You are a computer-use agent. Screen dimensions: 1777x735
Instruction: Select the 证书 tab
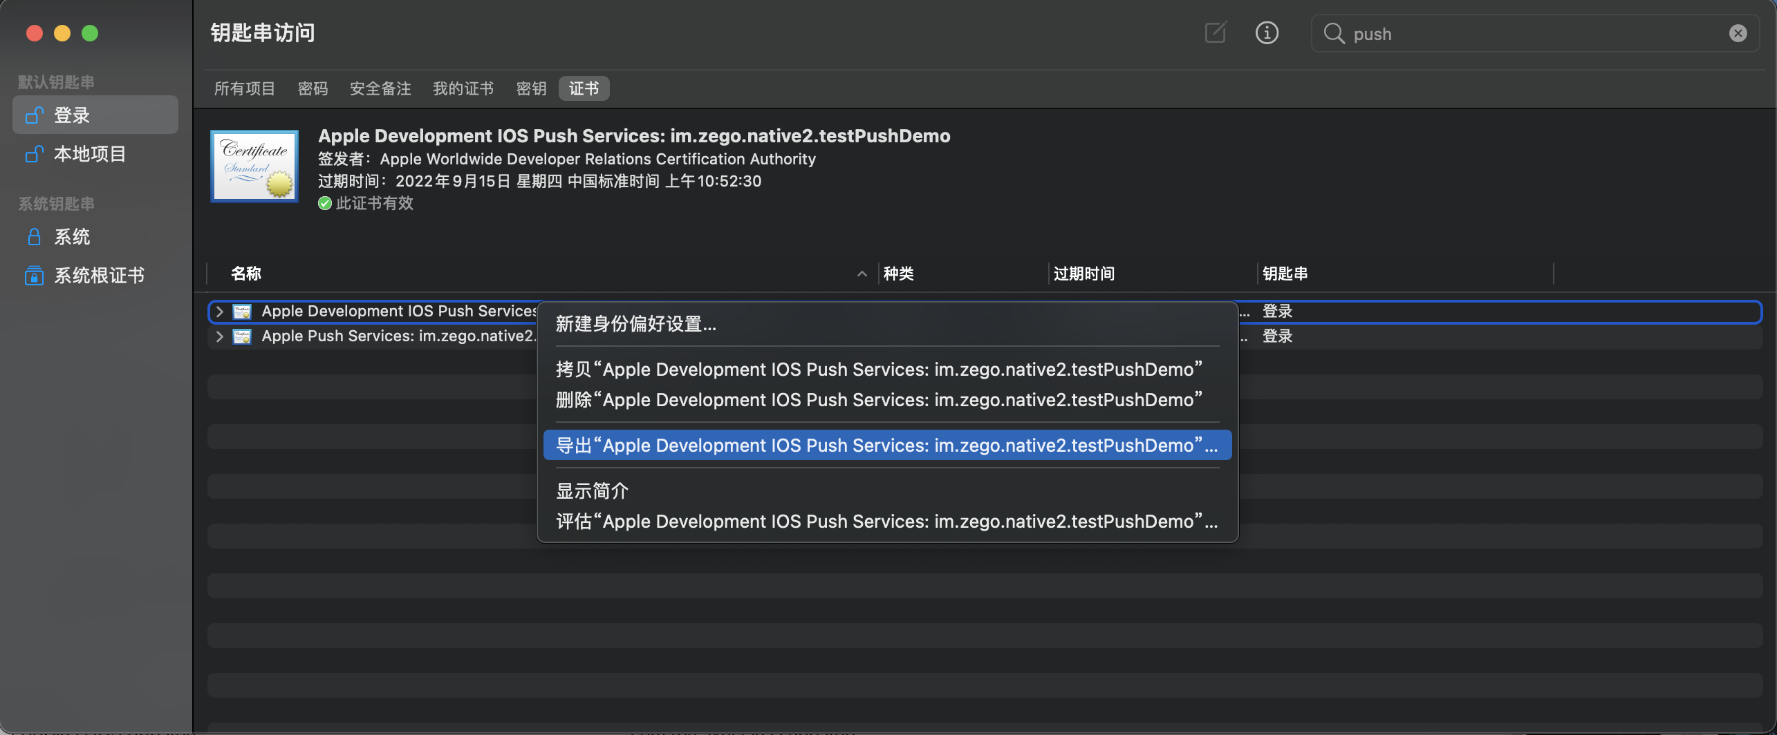[584, 88]
